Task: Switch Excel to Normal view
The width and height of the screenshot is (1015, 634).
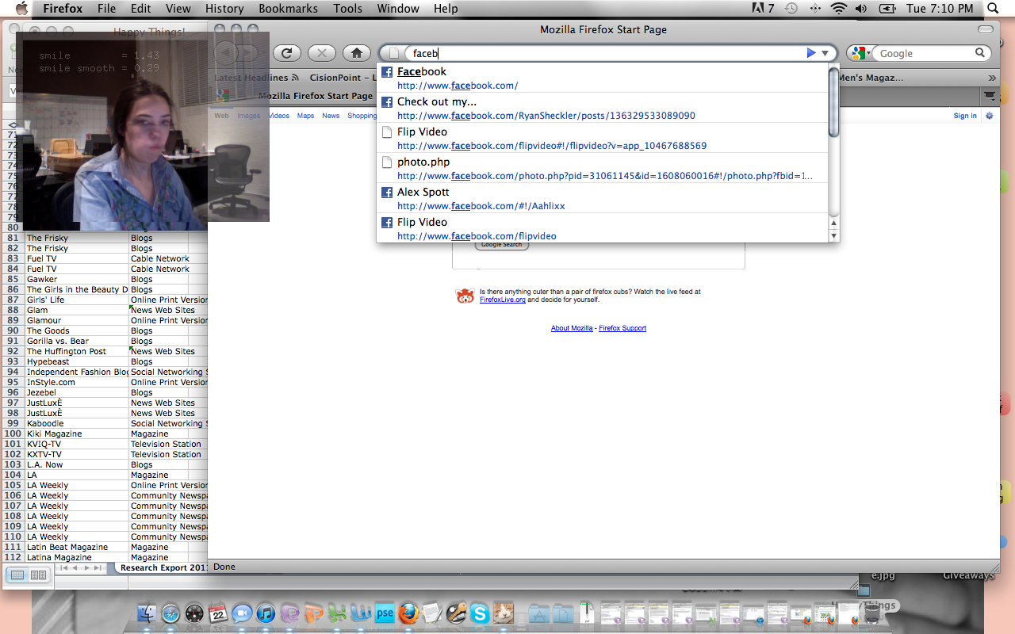Action: point(17,575)
